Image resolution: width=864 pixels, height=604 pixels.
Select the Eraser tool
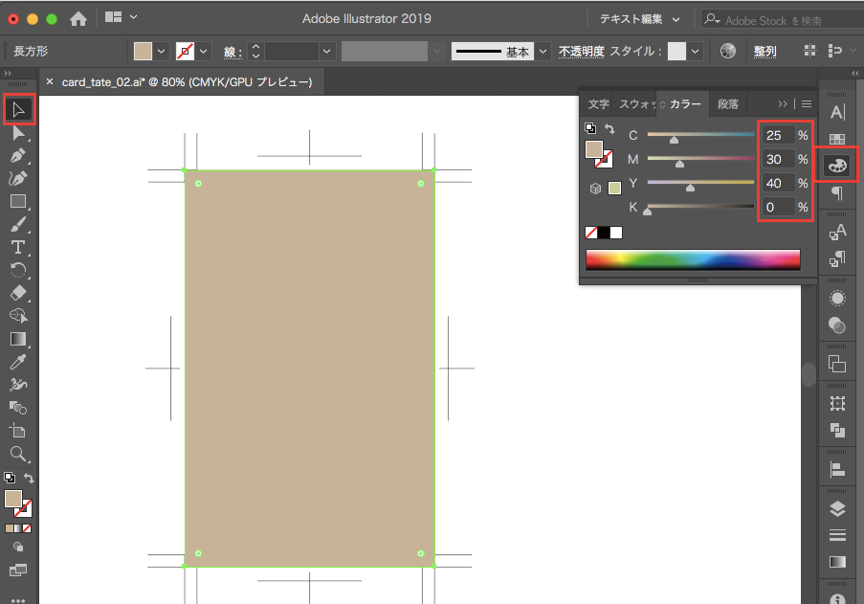[x=18, y=293]
